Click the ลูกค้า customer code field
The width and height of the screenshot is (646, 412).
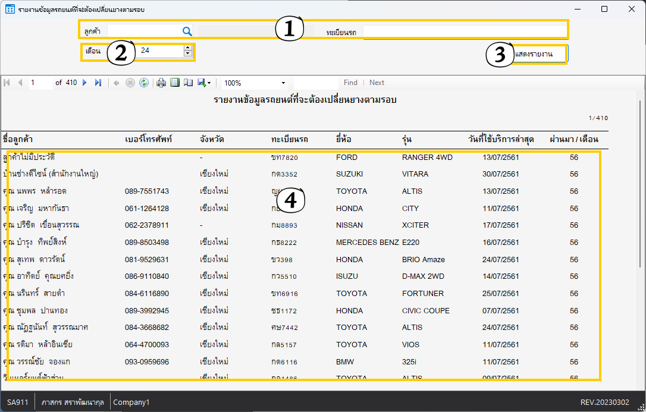click(x=143, y=32)
